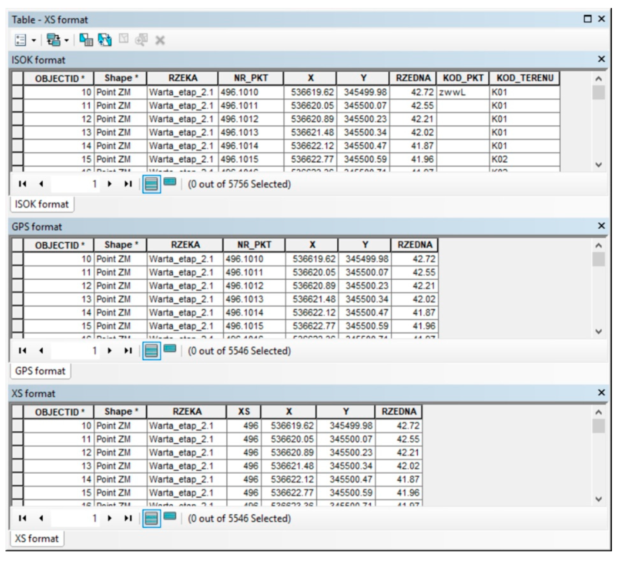621x562 pixels.
Task: Go to first record in GPS table
Action: [x=23, y=351]
